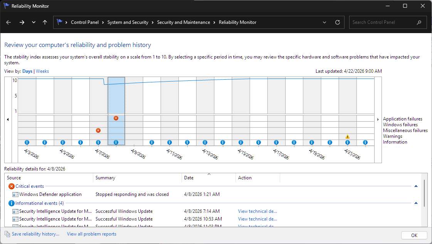Open the recent locations chevron

(34, 22)
